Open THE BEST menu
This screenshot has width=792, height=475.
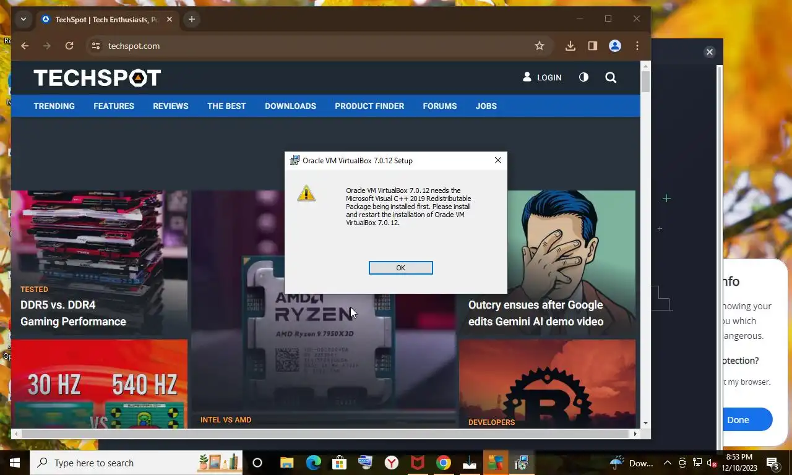click(226, 106)
